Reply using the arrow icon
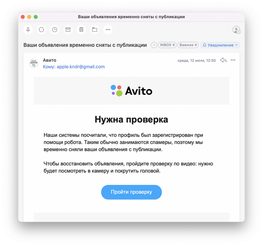 (223, 60)
